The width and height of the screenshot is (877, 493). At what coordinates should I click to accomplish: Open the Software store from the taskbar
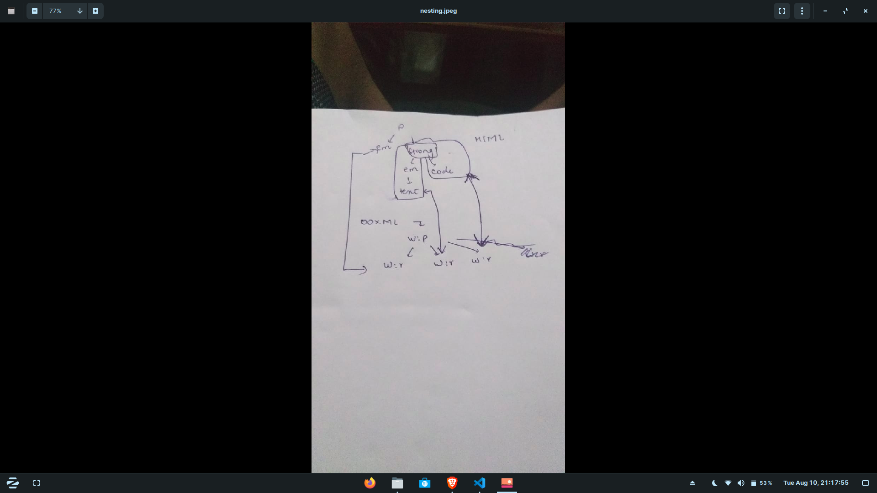pyautogui.click(x=425, y=483)
